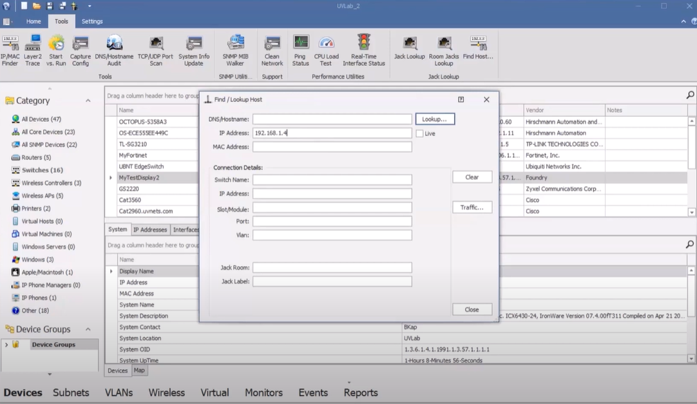Collapse the Category panel
Viewport: 697px width, 404px height.
click(88, 101)
